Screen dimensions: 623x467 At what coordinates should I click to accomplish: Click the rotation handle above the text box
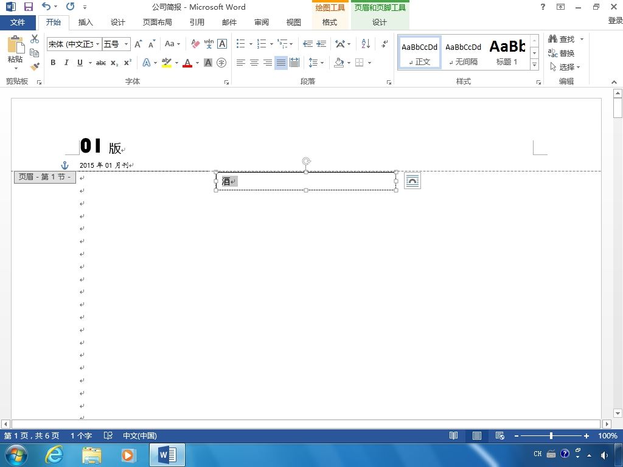(x=306, y=161)
